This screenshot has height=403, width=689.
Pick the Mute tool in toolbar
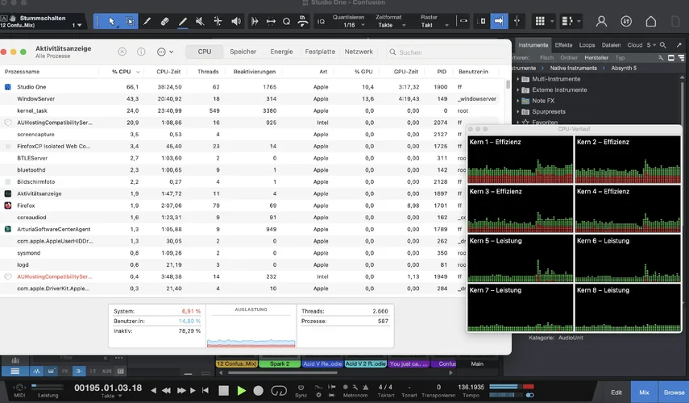(200, 21)
